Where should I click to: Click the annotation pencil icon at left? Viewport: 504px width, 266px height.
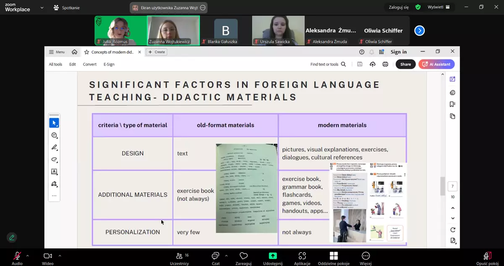coord(12,237)
